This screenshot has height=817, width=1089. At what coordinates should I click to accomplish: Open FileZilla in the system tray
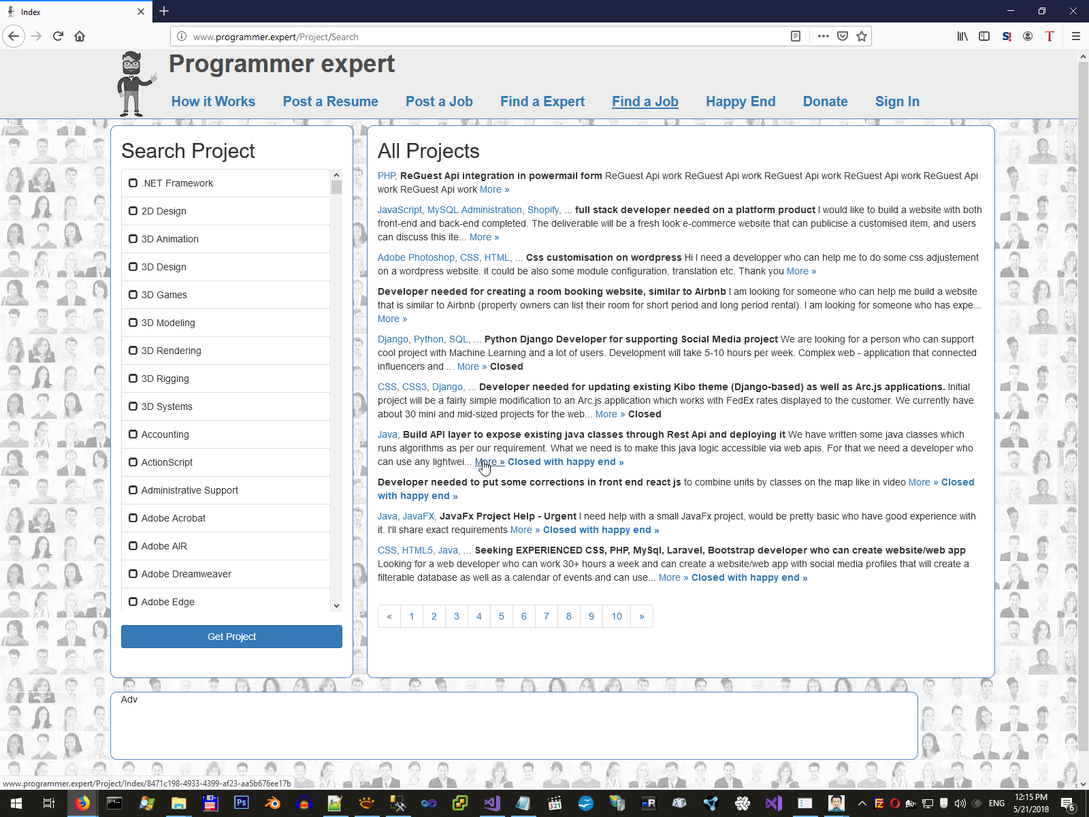click(879, 803)
